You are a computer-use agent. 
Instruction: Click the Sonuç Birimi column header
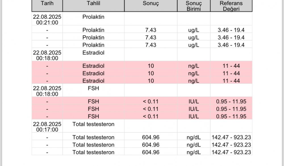point(194,6)
